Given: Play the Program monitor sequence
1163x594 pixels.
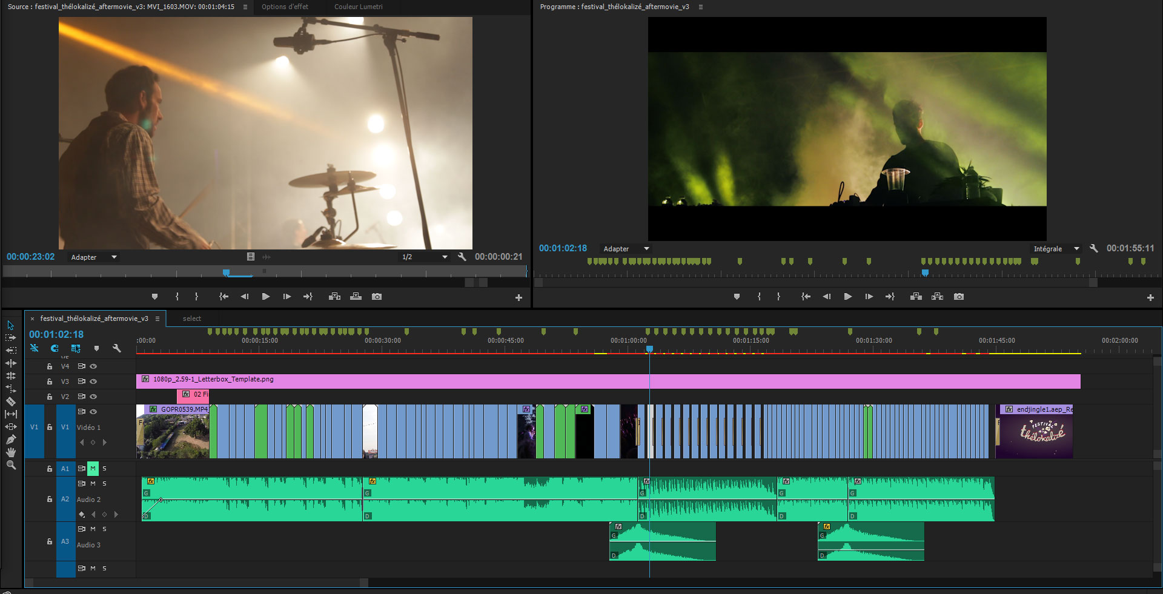Looking at the screenshot, I should pyautogui.click(x=847, y=297).
